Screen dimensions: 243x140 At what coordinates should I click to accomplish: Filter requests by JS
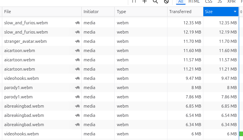pos(220,2)
